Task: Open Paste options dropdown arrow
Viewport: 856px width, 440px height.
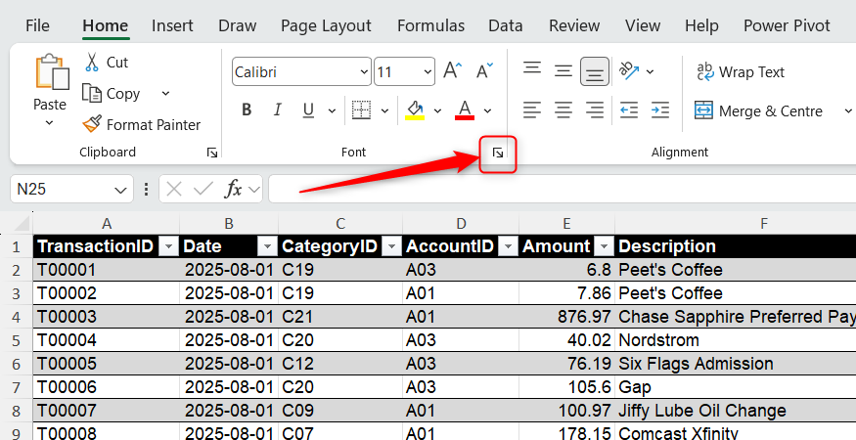Action: pyautogui.click(x=49, y=123)
